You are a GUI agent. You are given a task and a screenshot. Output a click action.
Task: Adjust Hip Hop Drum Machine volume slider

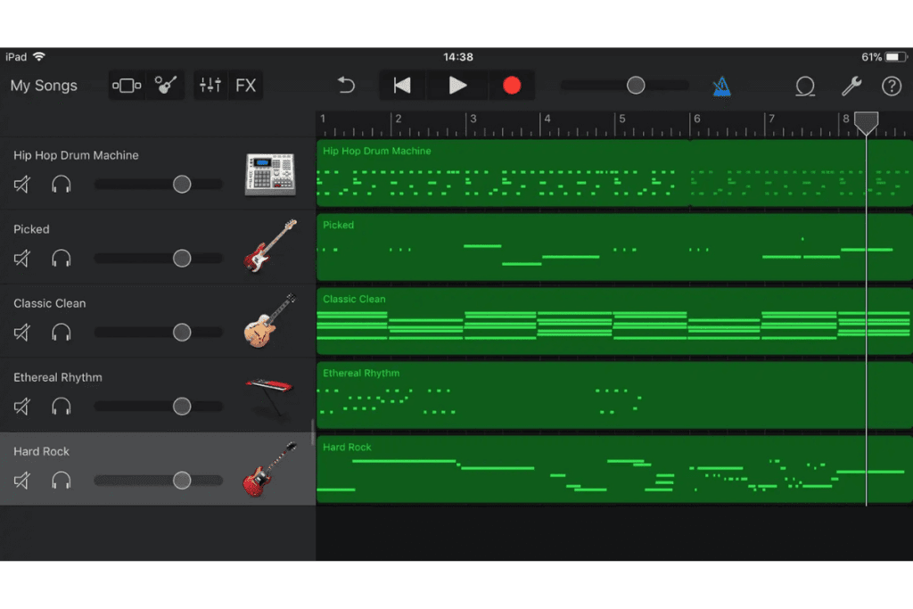coord(159,185)
